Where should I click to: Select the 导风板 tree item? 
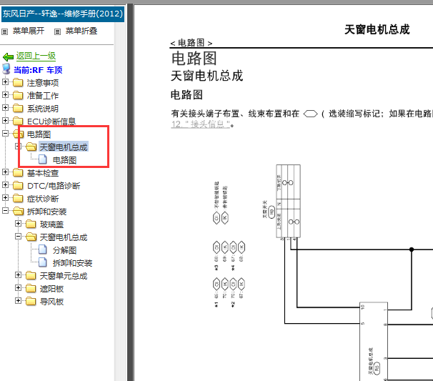(51, 302)
